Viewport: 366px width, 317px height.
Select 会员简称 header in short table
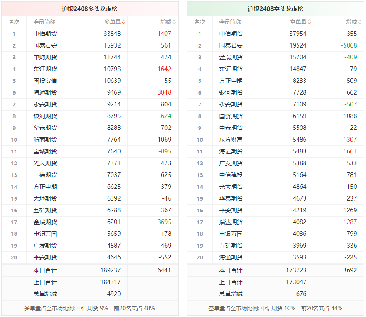(x=230, y=22)
